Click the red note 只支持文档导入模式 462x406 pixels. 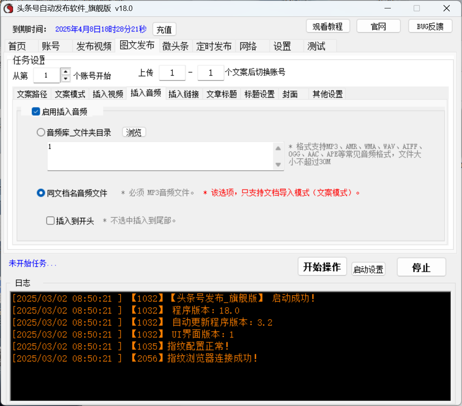pos(281,193)
